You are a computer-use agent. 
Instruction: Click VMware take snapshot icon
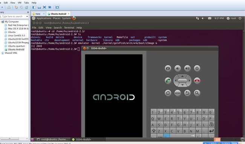(16, 7)
